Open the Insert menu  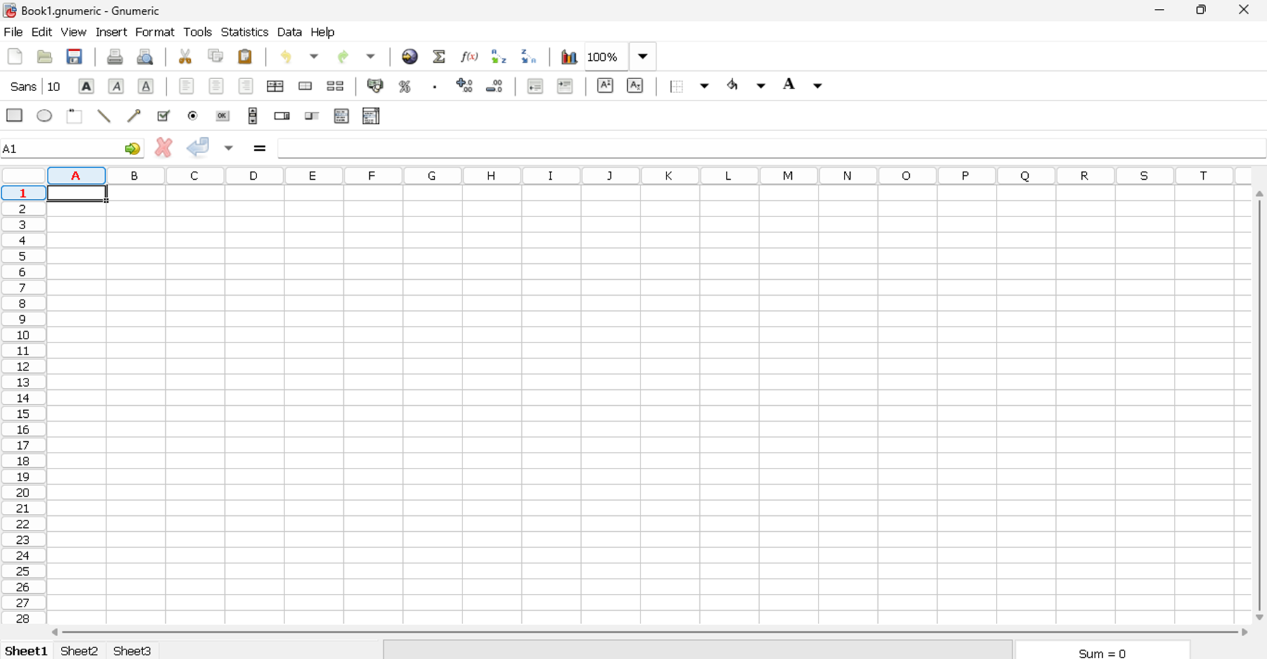click(x=111, y=32)
